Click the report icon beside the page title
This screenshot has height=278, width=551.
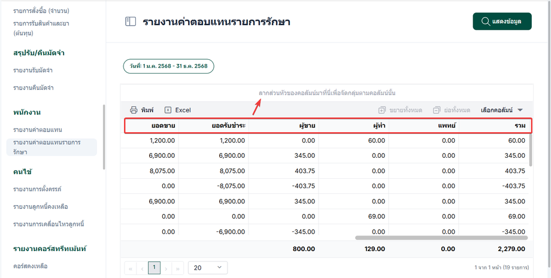pyautogui.click(x=131, y=22)
